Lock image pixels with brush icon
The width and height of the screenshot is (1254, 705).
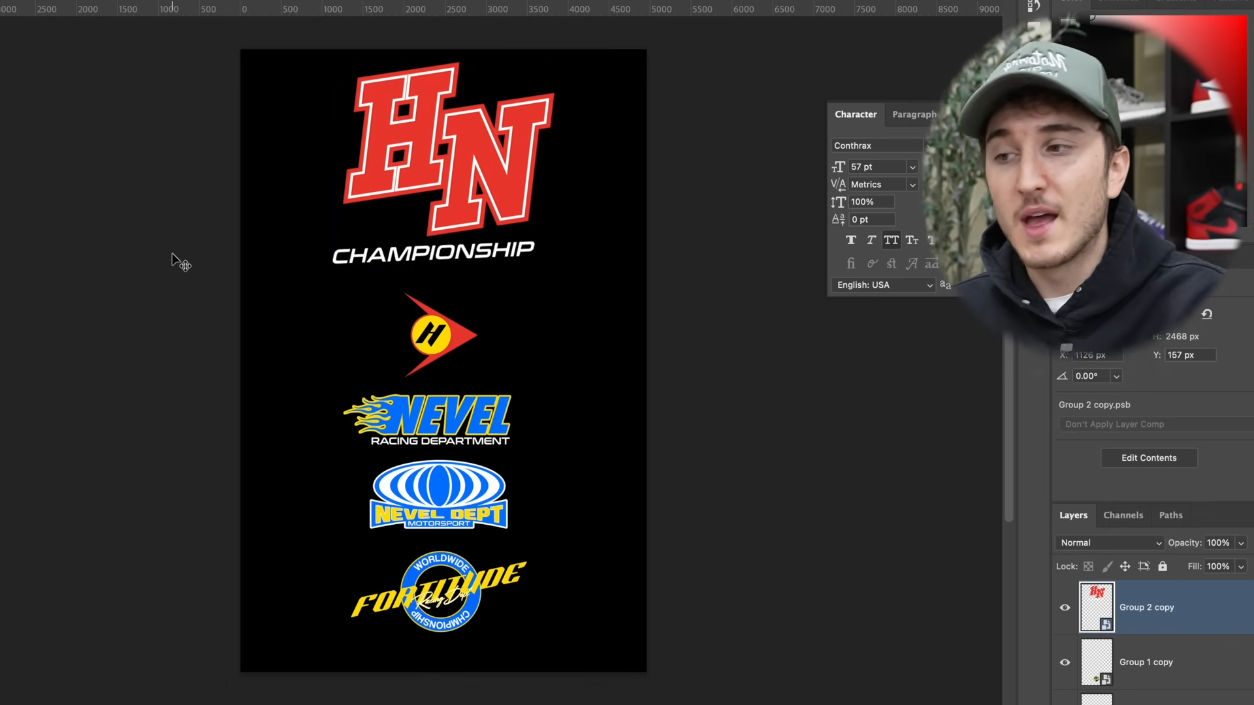coord(1107,567)
